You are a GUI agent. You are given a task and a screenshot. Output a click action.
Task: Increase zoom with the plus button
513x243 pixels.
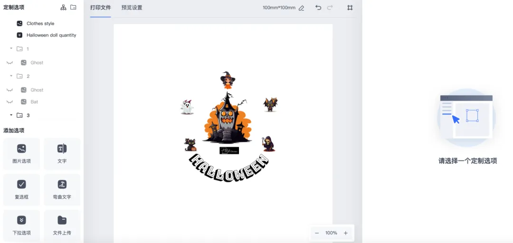(x=345, y=233)
